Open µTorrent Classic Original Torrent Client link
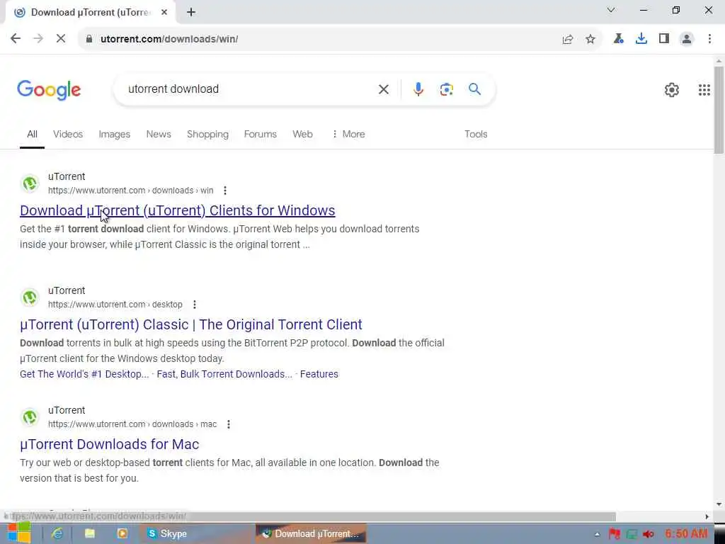This screenshot has height=544, width=725. (191, 324)
